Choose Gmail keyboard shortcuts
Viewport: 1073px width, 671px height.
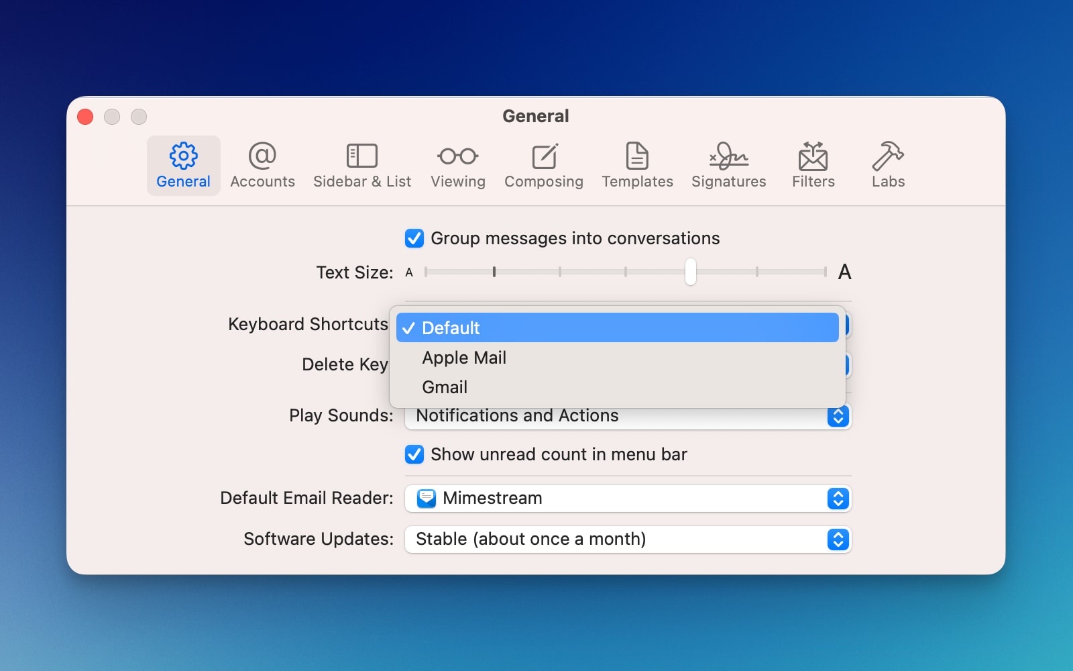pyautogui.click(x=618, y=387)
